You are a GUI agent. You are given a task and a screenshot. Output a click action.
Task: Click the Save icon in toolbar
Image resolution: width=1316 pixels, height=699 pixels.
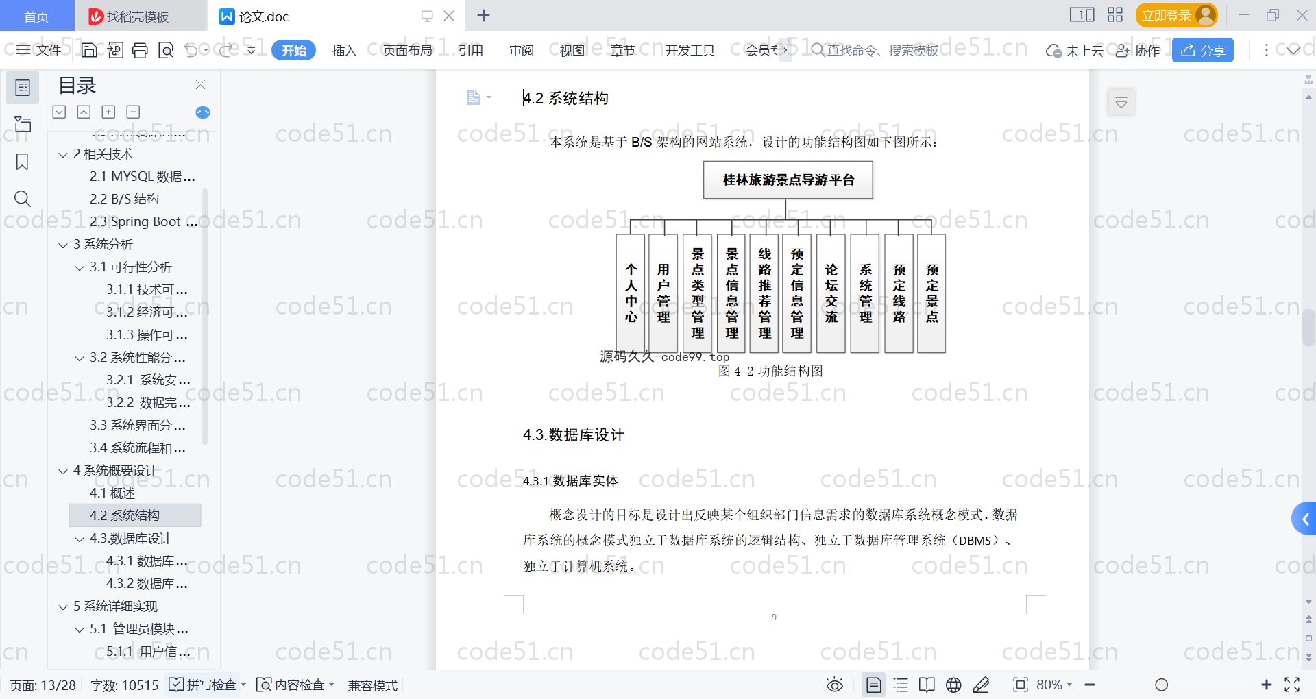tap(89, 50)
